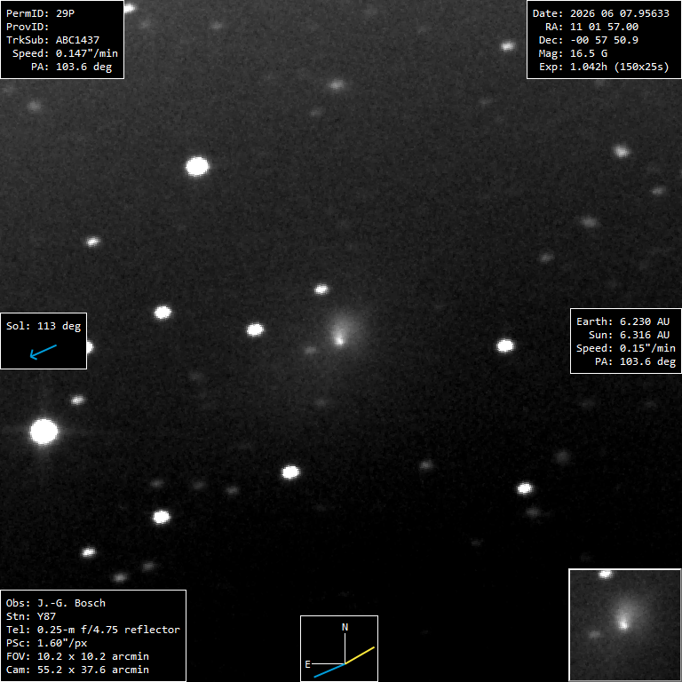Click the "Obs: J.-G. Bosch" text

point(56,603)
